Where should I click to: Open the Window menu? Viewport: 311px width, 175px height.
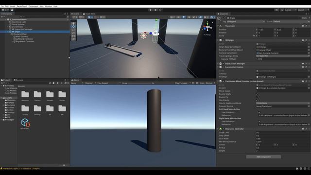(x=48, y=6)
